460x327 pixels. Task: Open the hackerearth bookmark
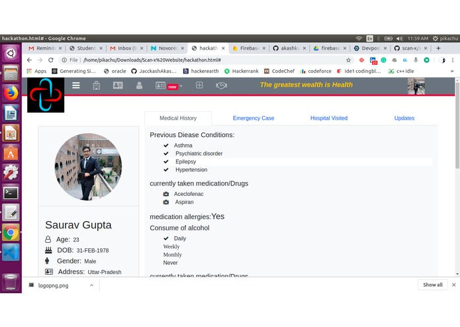(x=201, y=71)
